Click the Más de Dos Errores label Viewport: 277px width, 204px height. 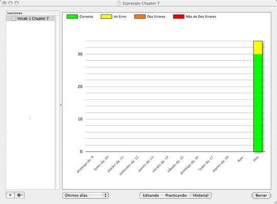click(201, 16)
